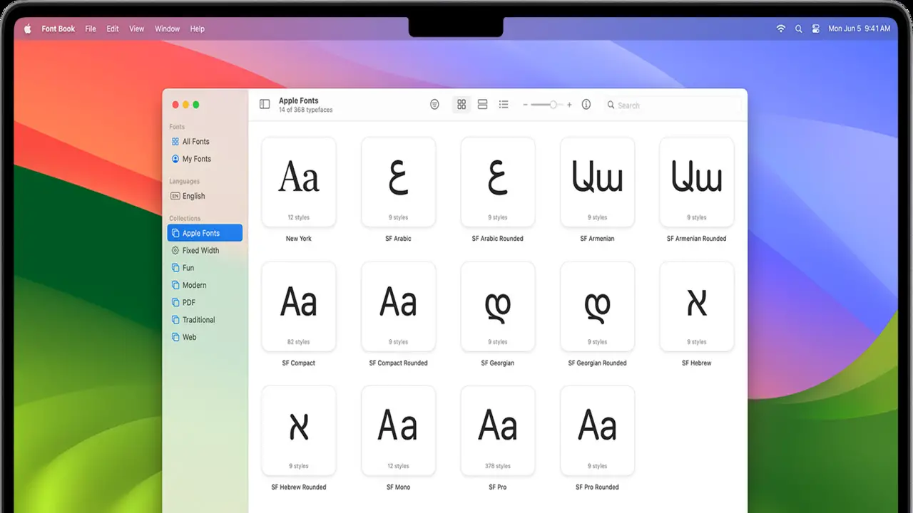Open Spotlight search in menu bar

point(798,28)
